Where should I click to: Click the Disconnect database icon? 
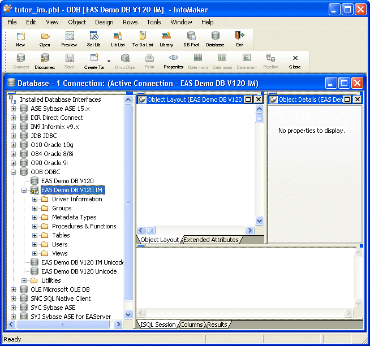coord(45,61)
